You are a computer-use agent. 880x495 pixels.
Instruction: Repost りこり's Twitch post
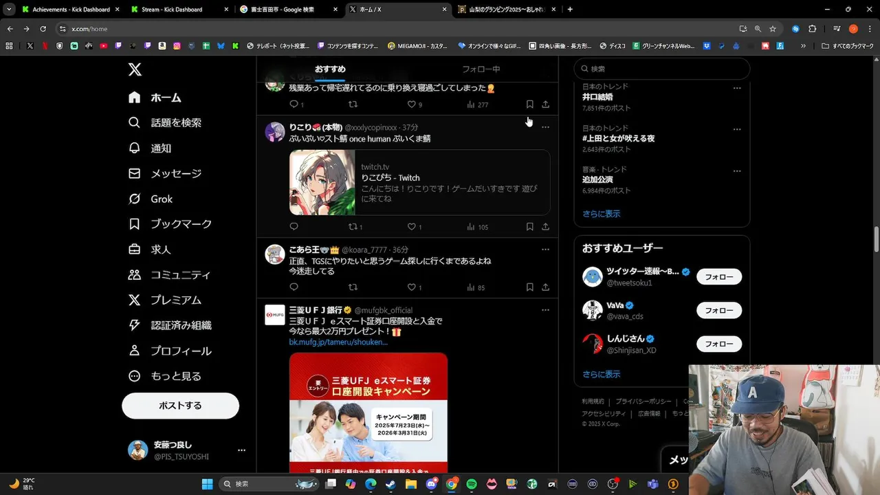point(353,227)
